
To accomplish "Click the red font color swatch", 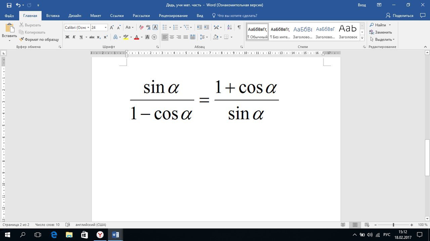I will click(x=136, y=37).
